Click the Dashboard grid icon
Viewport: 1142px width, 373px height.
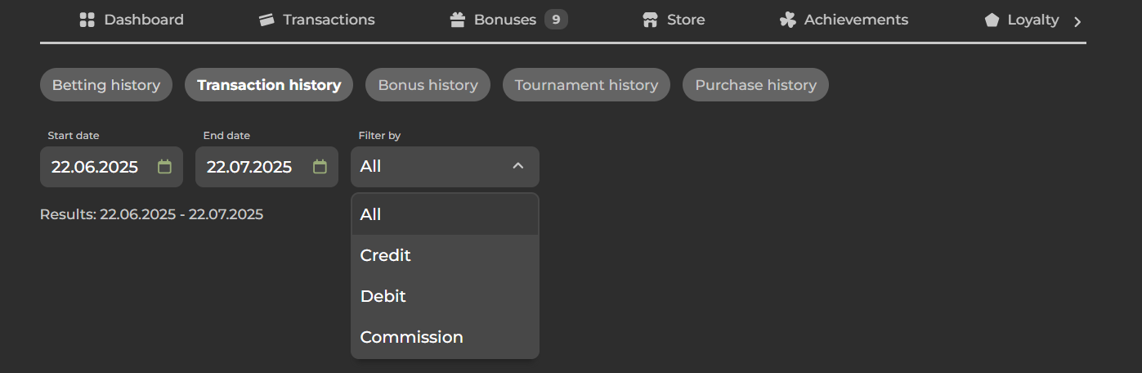click(x=87, y=20)
